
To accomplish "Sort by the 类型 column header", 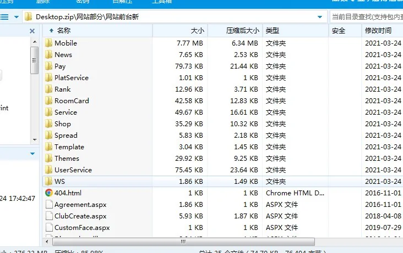I will 296,31.
